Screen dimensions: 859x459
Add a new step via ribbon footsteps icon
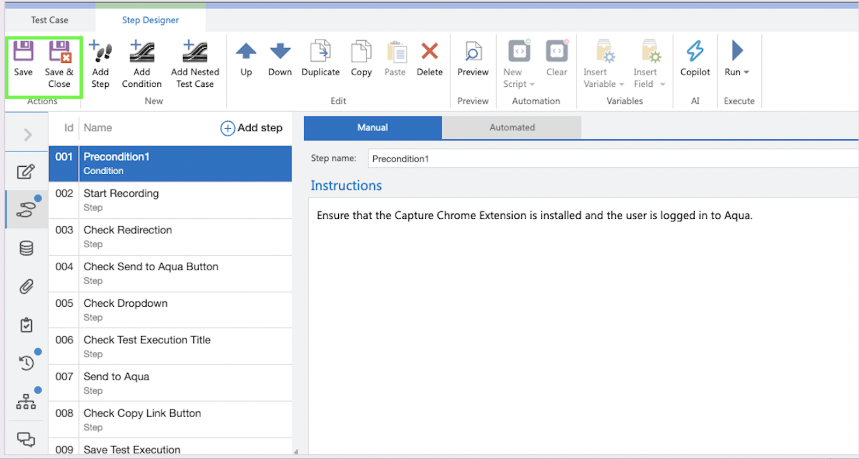coord(100,53)
